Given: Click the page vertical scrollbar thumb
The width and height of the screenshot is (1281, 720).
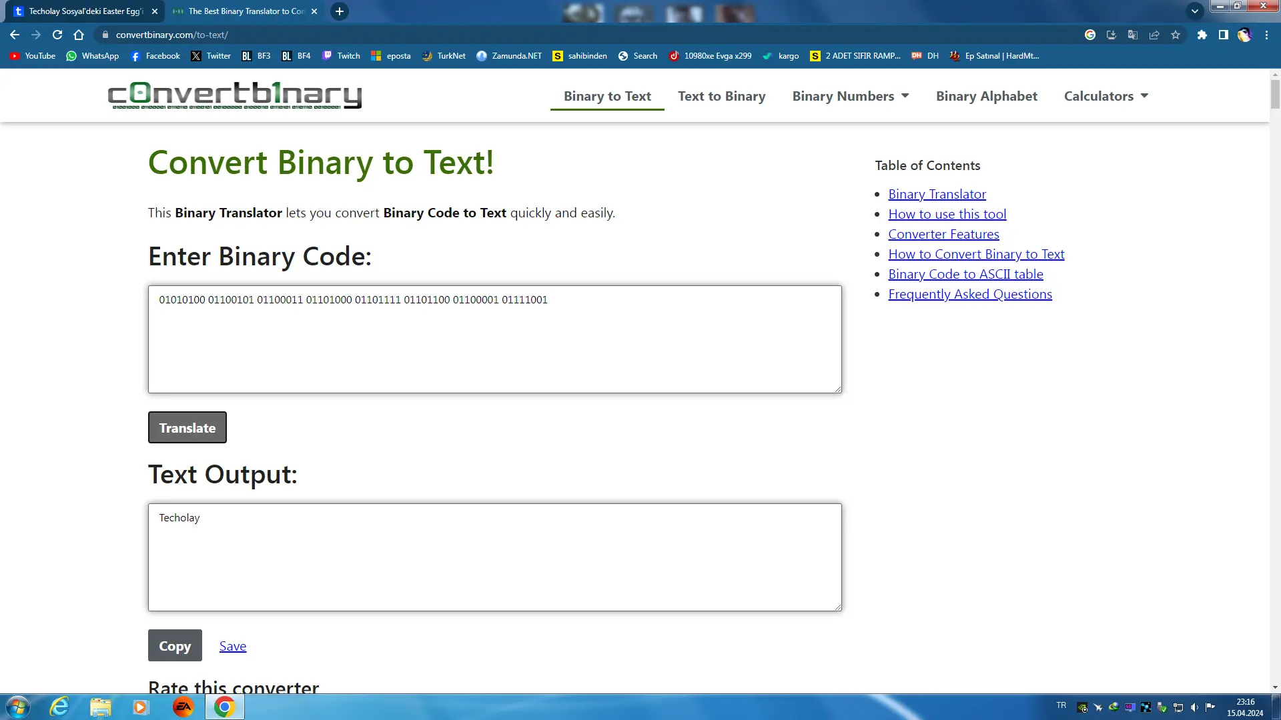Looking at the screenshot, I should coord(1275,94).
